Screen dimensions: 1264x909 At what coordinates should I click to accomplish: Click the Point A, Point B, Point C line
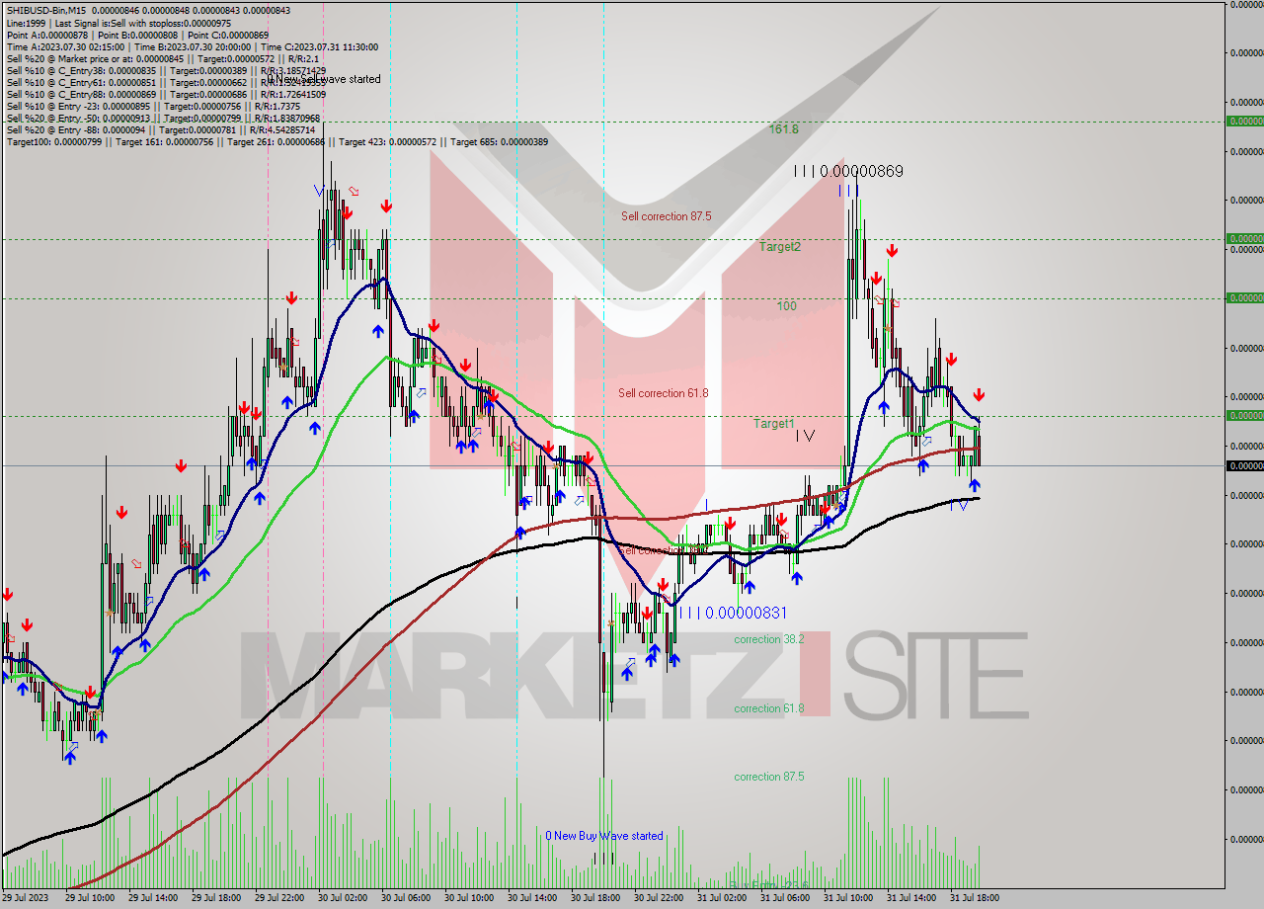point(137,35)
